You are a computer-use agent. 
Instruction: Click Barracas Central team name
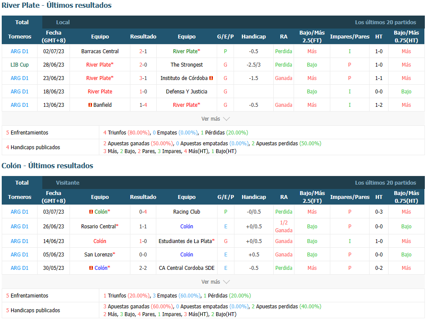(100, 51)
